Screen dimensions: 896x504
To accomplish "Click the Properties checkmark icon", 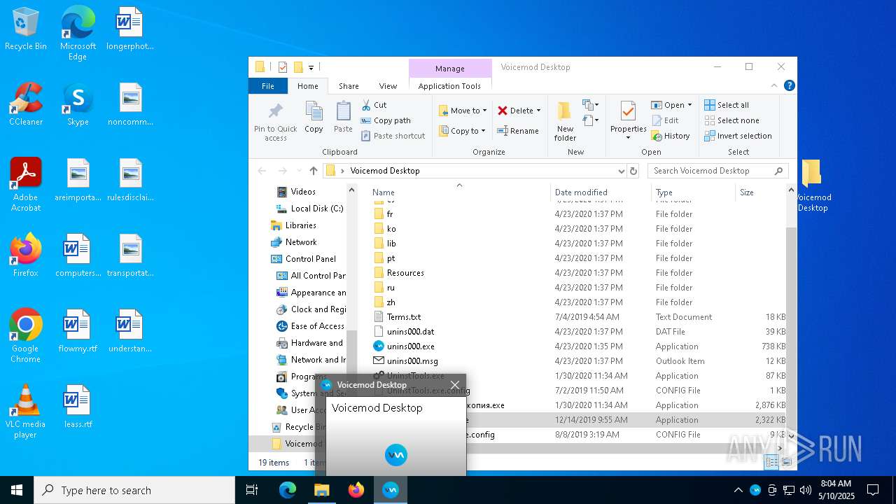I will (x=628, y=112).
